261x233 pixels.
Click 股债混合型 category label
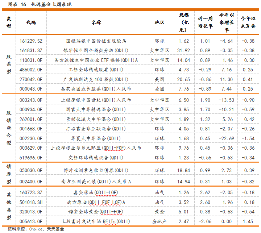point(9,128)
